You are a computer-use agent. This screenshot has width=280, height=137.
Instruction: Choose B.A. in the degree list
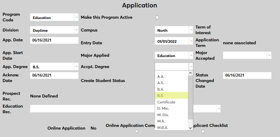pos(171,89)
